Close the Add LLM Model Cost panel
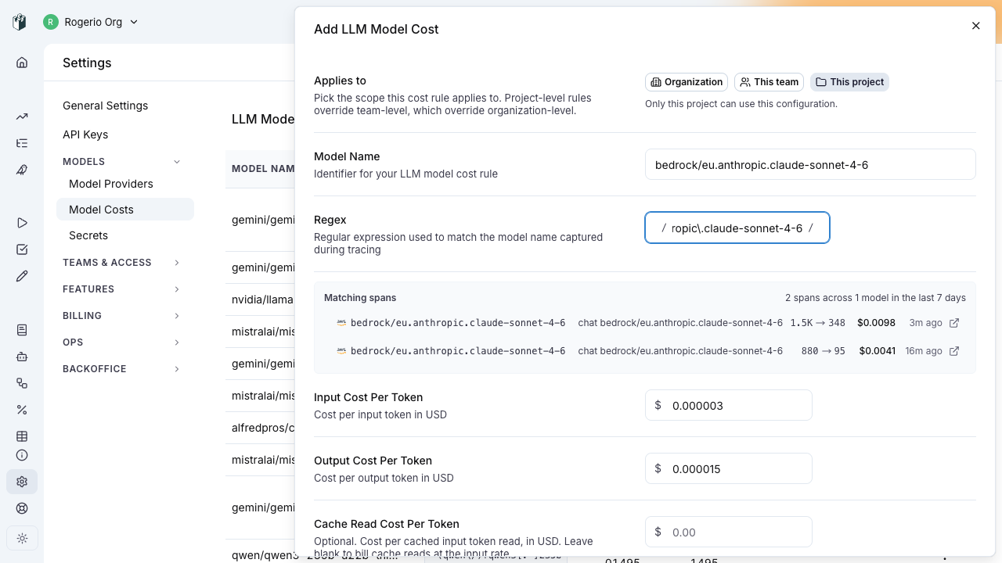This screenshot has height=563, width=1002. coord(975,26)
